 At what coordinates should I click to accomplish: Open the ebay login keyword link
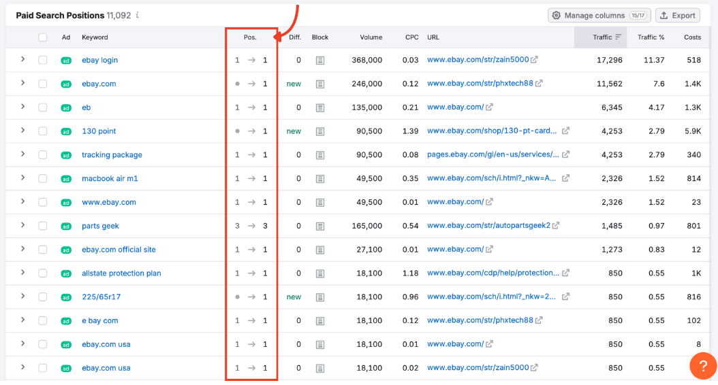tap(100, 61)
